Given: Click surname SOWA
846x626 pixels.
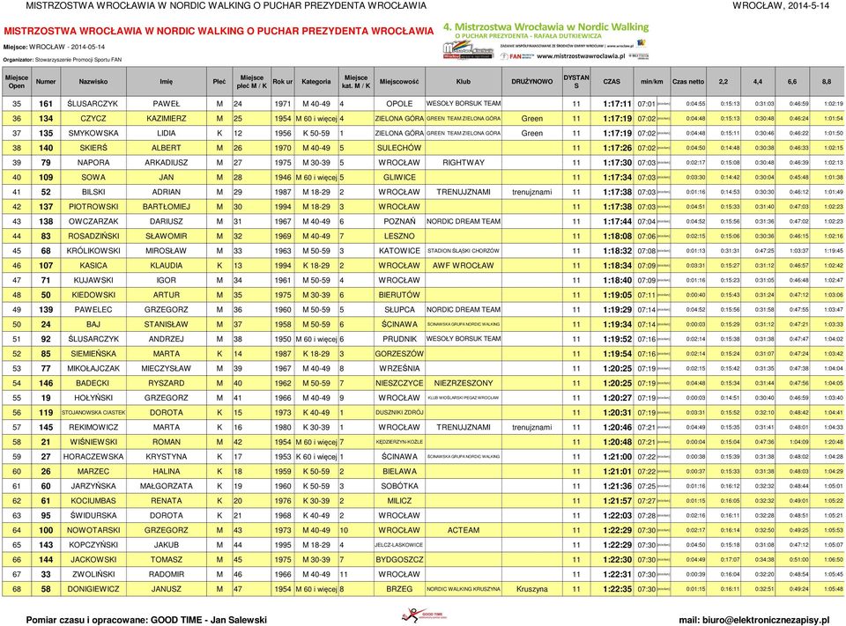Looking at the screenshot, I should tap(93, 177).
